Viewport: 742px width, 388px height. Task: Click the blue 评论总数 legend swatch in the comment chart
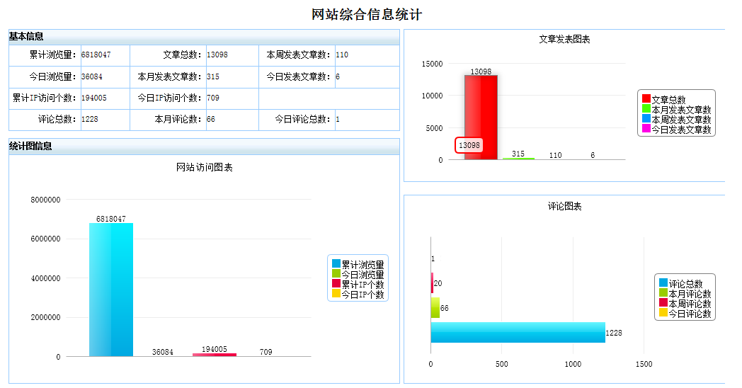coord(663,284)
